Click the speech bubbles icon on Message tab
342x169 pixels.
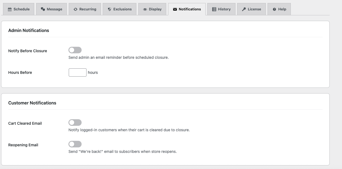[x=43, y=9]
